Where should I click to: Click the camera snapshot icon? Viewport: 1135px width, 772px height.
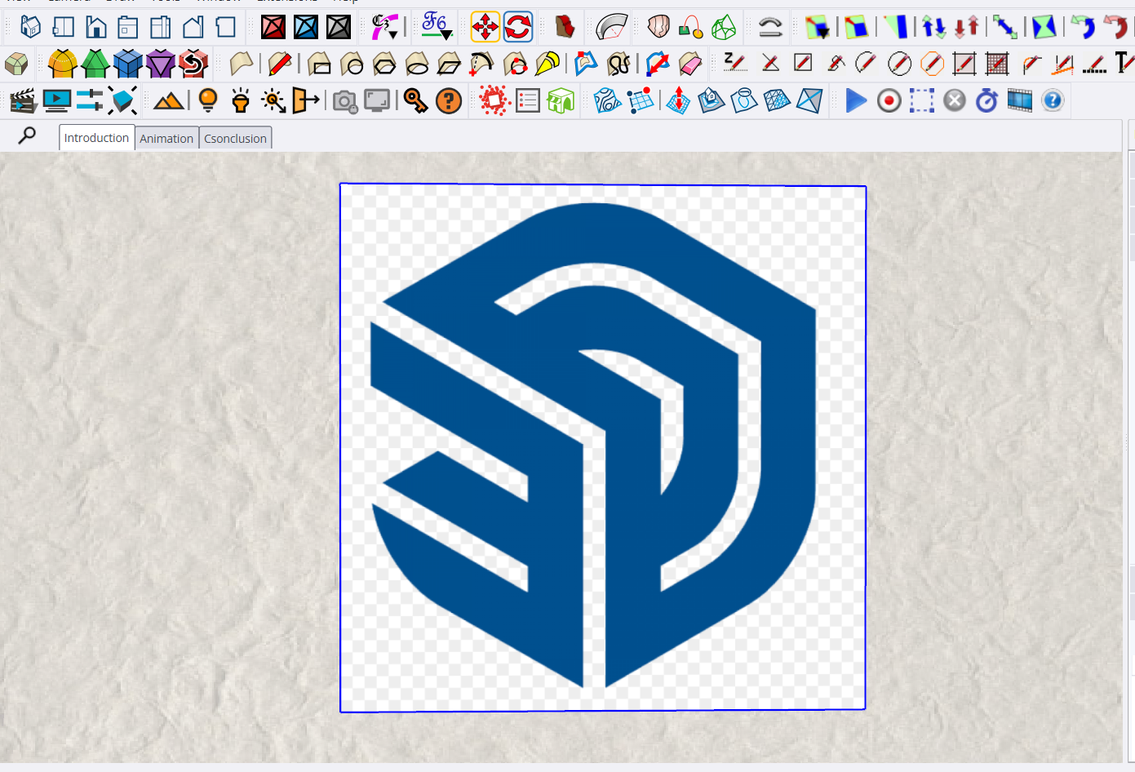tap(345, 100)
